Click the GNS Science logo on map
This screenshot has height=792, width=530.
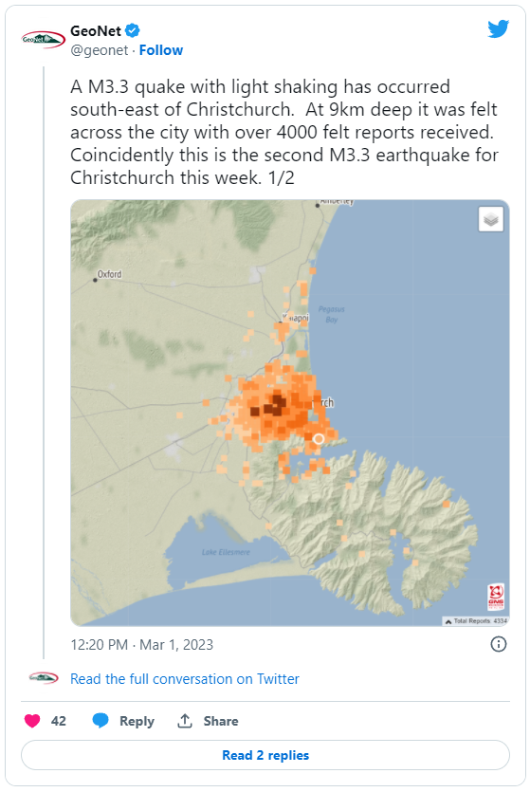coord(496,597)
